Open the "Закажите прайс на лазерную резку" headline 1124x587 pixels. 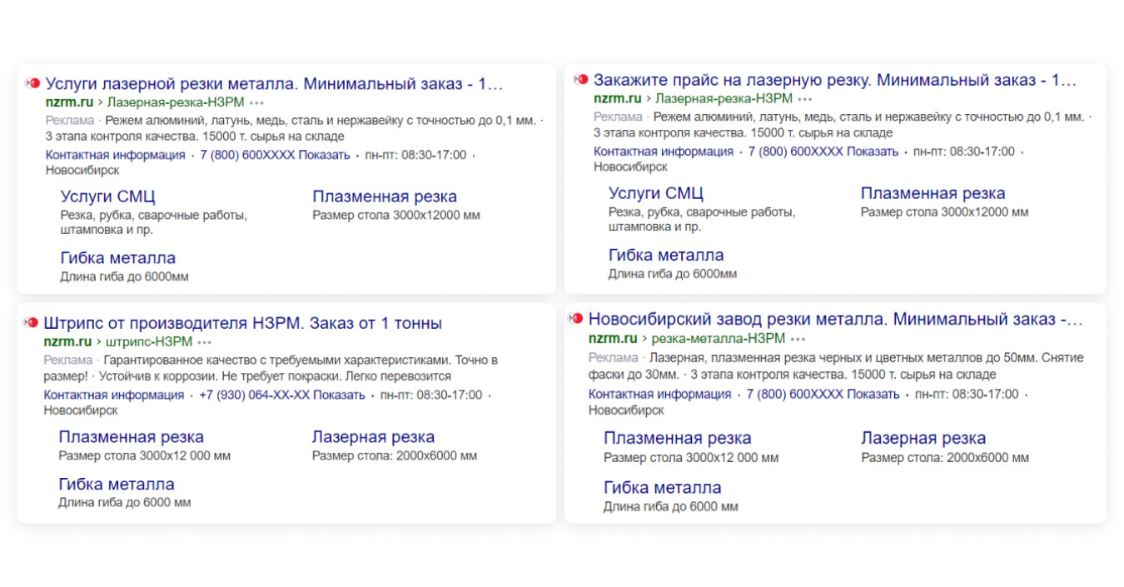tap(834, 80)
